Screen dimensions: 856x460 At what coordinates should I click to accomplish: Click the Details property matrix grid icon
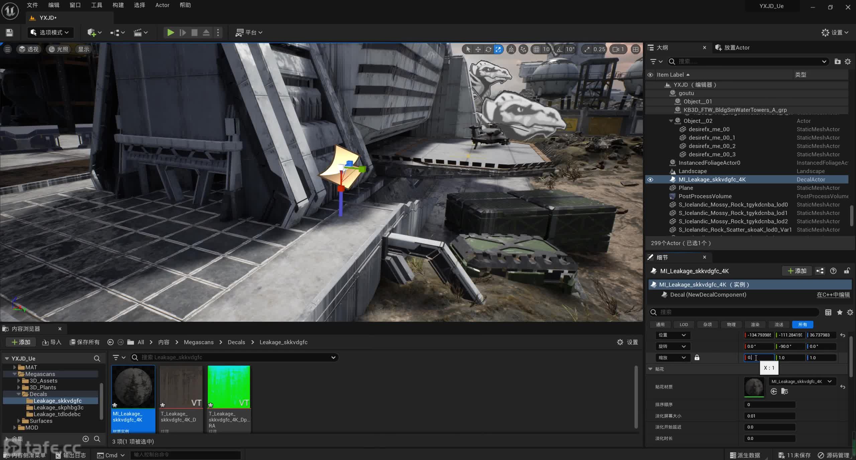coord(828,312)
